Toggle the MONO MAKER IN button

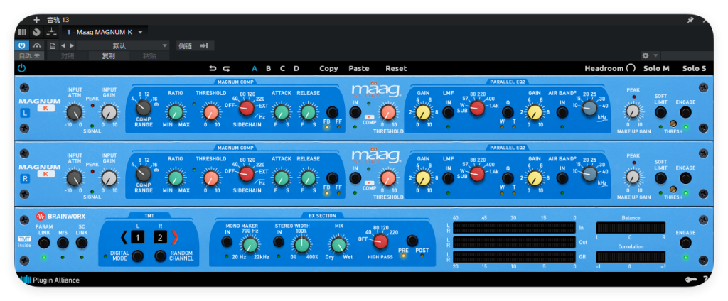click(227, 241)
